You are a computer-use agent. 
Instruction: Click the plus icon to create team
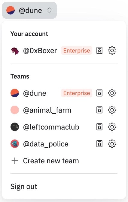pyautogui.click(x=15, y=161)
